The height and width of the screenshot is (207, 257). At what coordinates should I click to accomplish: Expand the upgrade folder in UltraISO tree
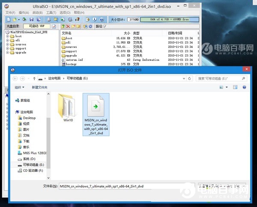click(x=8, y=53)
